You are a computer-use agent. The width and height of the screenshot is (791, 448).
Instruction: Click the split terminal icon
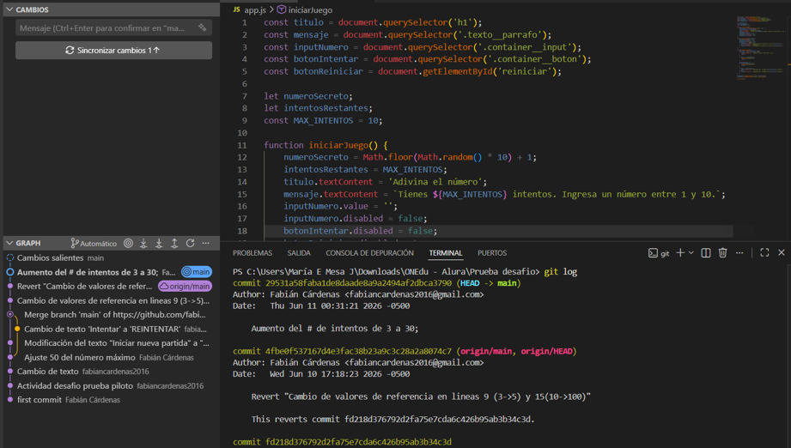(x=706, y=252)
